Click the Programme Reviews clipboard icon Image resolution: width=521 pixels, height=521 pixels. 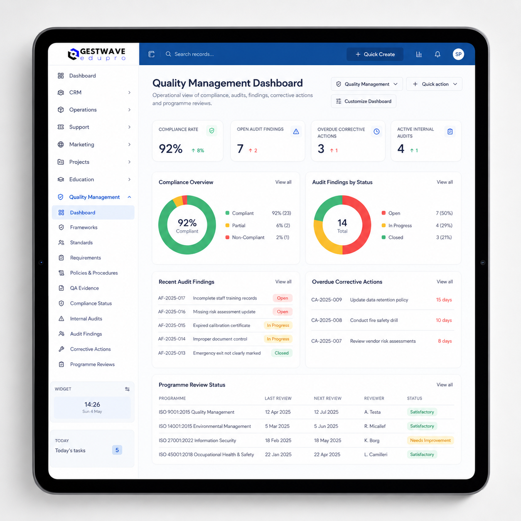click(x=61, y=364)
